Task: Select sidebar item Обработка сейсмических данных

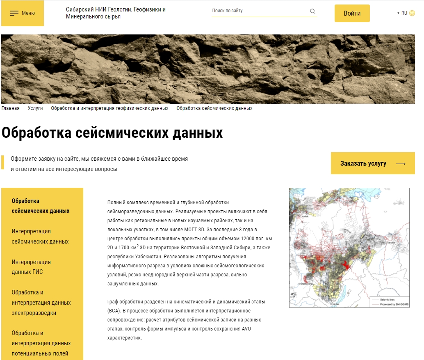Action: tap(41, 206)
